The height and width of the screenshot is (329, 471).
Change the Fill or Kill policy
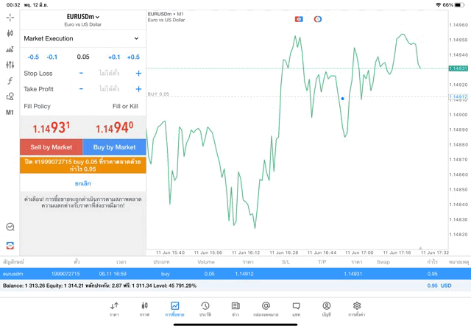point(125,107)
